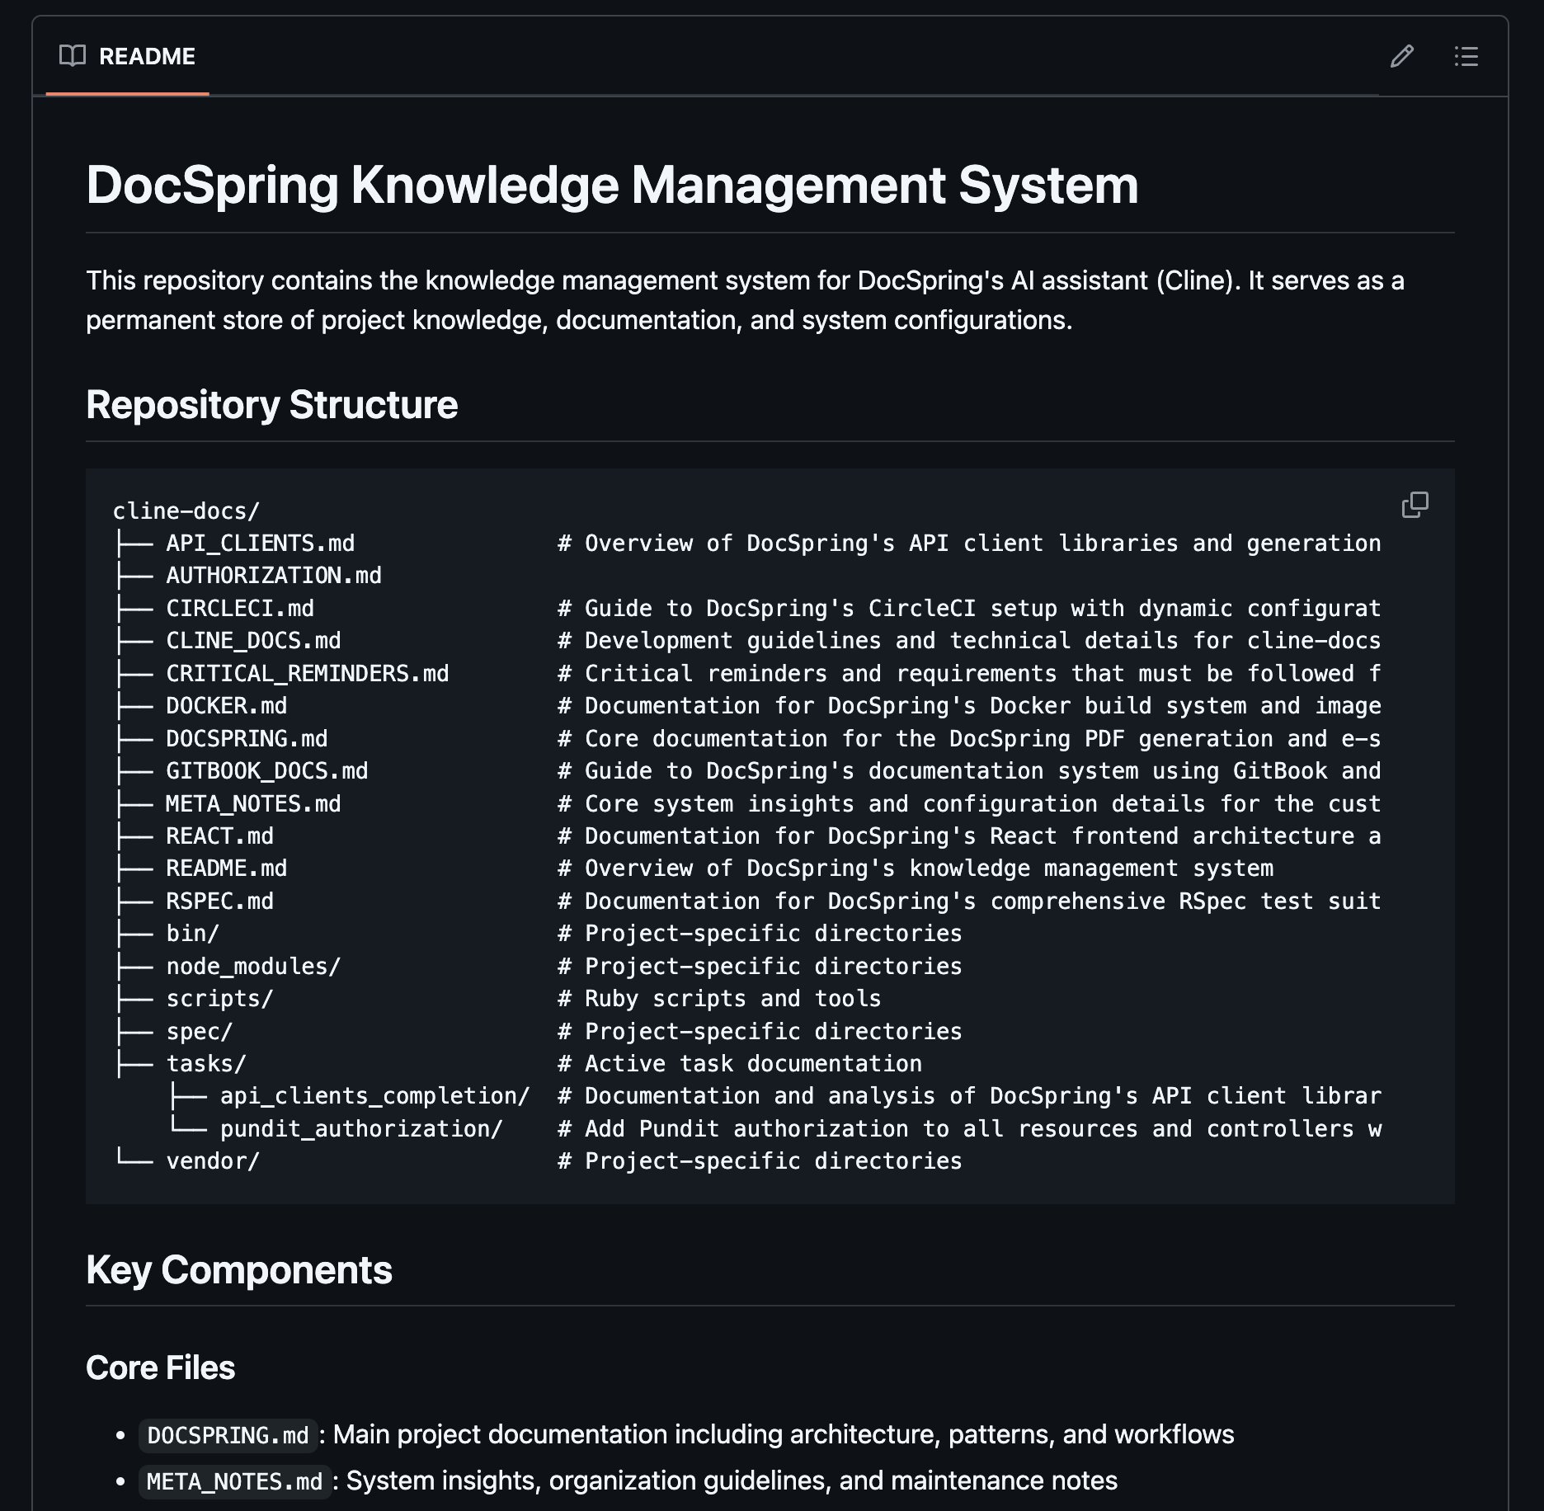Click the META_NOTES.md code label under Core Files
This screenshot has height=1511, width=1544.
(234, 1482)
